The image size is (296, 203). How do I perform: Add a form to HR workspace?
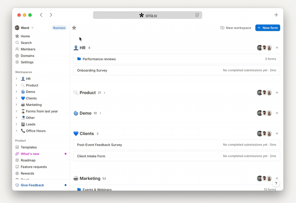pos(277,48)
